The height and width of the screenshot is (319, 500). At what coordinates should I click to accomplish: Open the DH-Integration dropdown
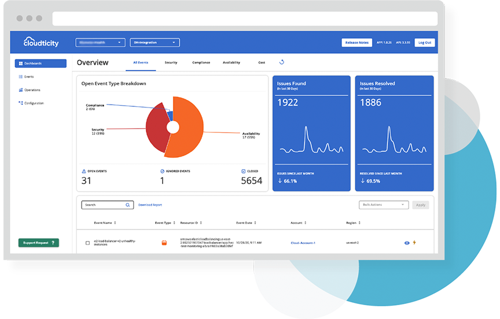point(155,42)
